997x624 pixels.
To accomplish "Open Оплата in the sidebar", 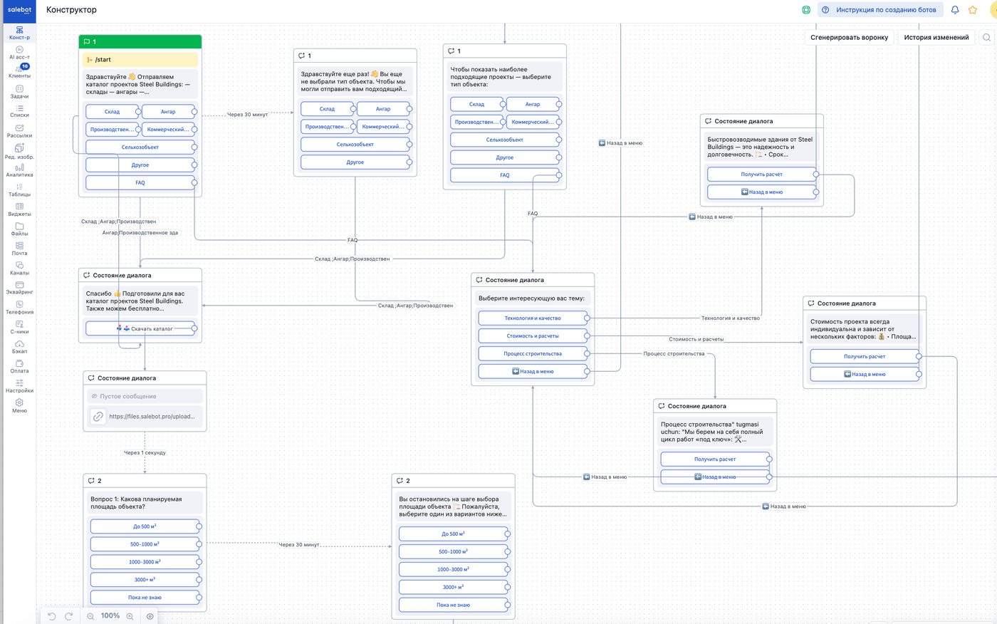I will 19,367.
